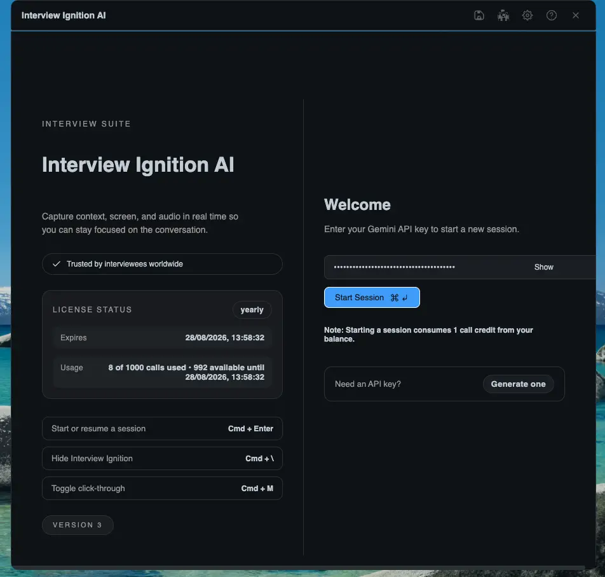
Task: Open help via the question mark icon
Action: coord(551,15)
